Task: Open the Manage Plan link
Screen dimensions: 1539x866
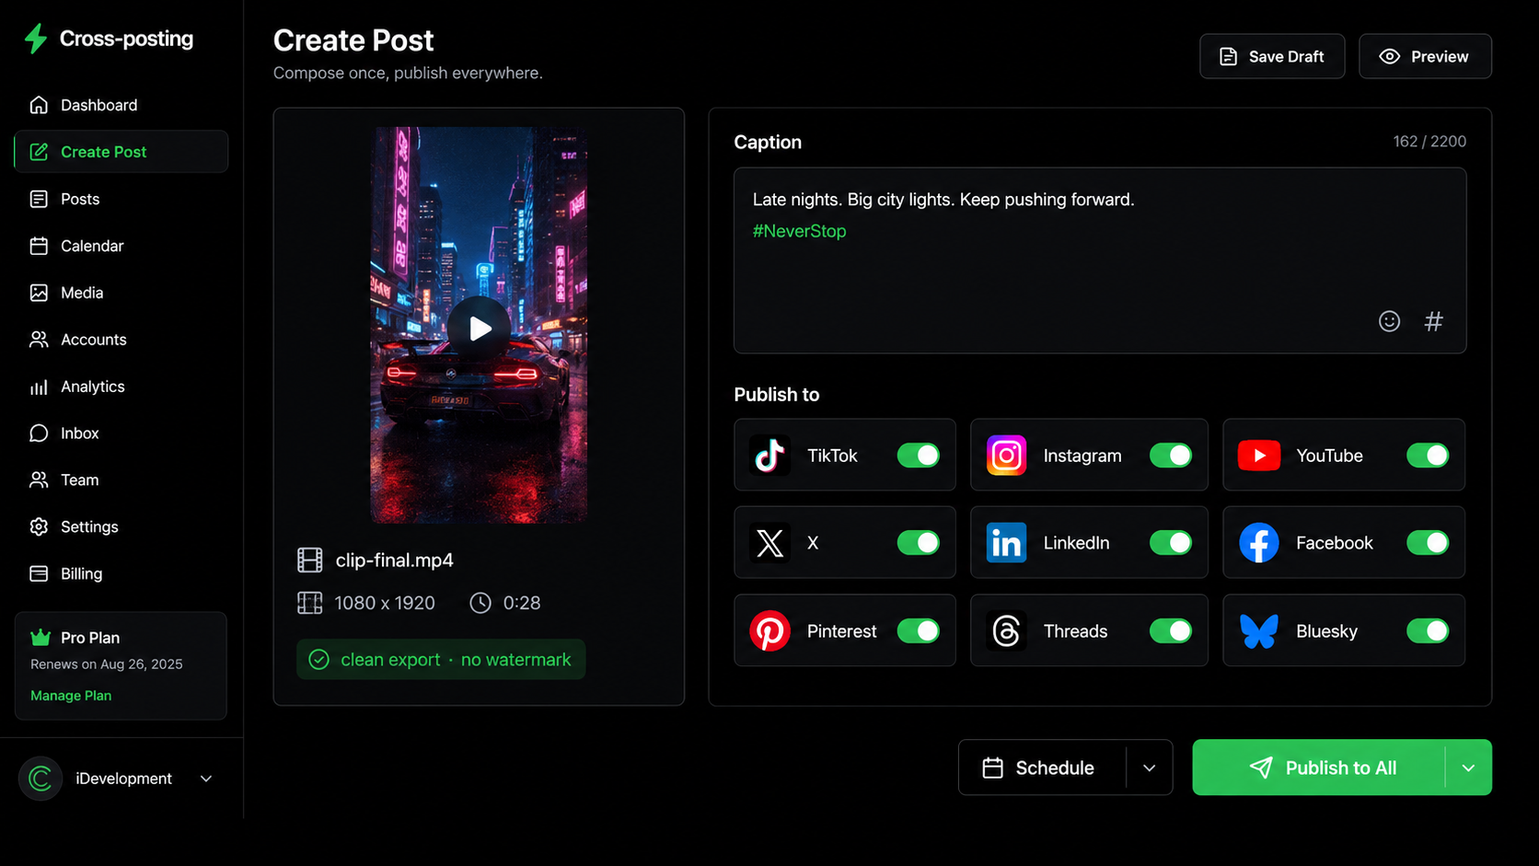Action: (x=71, y=696)
